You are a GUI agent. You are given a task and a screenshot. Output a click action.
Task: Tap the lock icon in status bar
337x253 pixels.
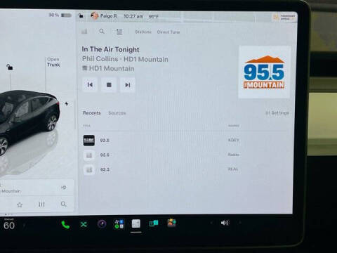81,15
